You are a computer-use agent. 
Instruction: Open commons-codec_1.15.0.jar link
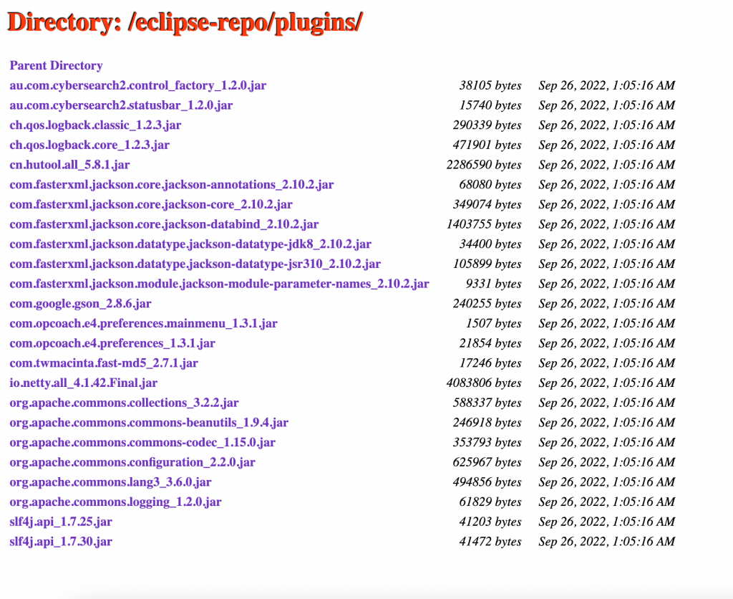[142, 443]
